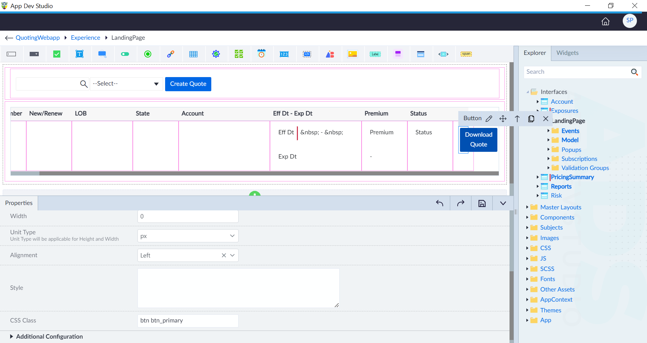This screenshot has height=343, width=647.
Task: Click the move handle for Button widget
Action: point(503,118)
